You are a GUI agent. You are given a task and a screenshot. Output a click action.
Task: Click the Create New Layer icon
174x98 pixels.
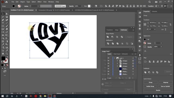[x=129, y=78]
